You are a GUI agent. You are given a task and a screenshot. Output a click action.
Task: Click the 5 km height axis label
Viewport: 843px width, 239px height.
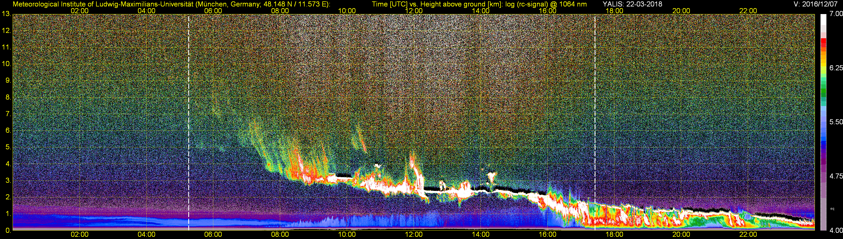click(x=8, y=147)
